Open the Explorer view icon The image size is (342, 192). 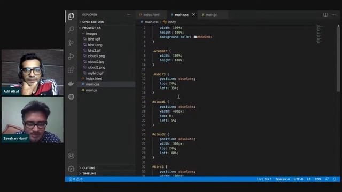coord(71,17)
